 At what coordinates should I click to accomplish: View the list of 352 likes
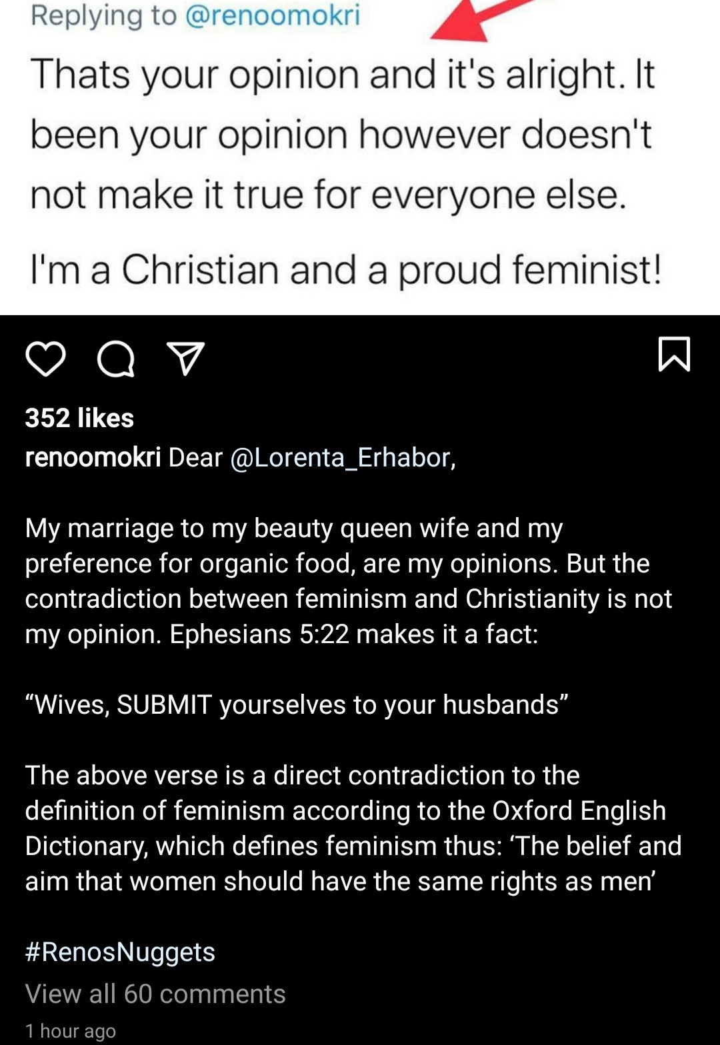[x=79, y=418]
